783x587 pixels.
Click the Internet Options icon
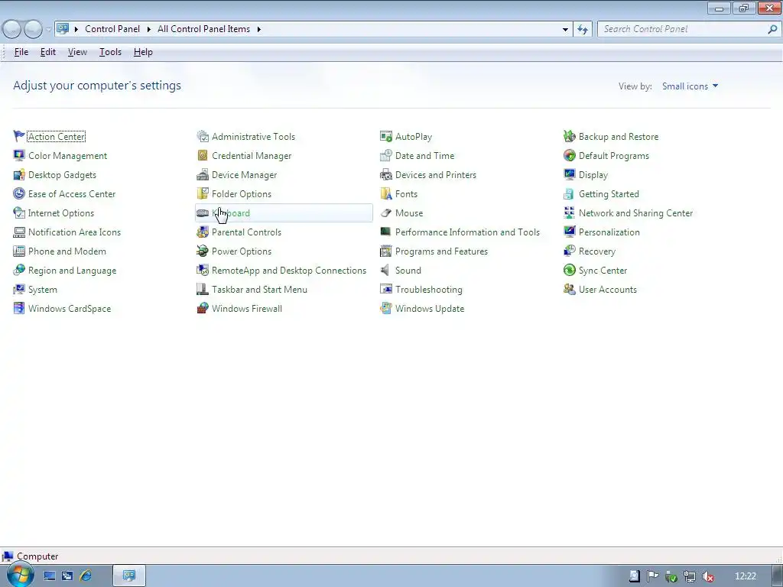click(x=19, y=212)
